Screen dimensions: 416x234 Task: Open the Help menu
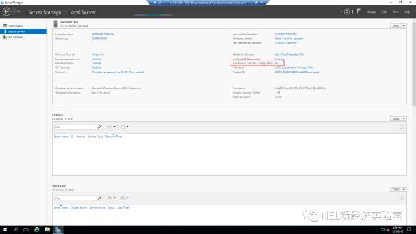[x=407, y=12]
